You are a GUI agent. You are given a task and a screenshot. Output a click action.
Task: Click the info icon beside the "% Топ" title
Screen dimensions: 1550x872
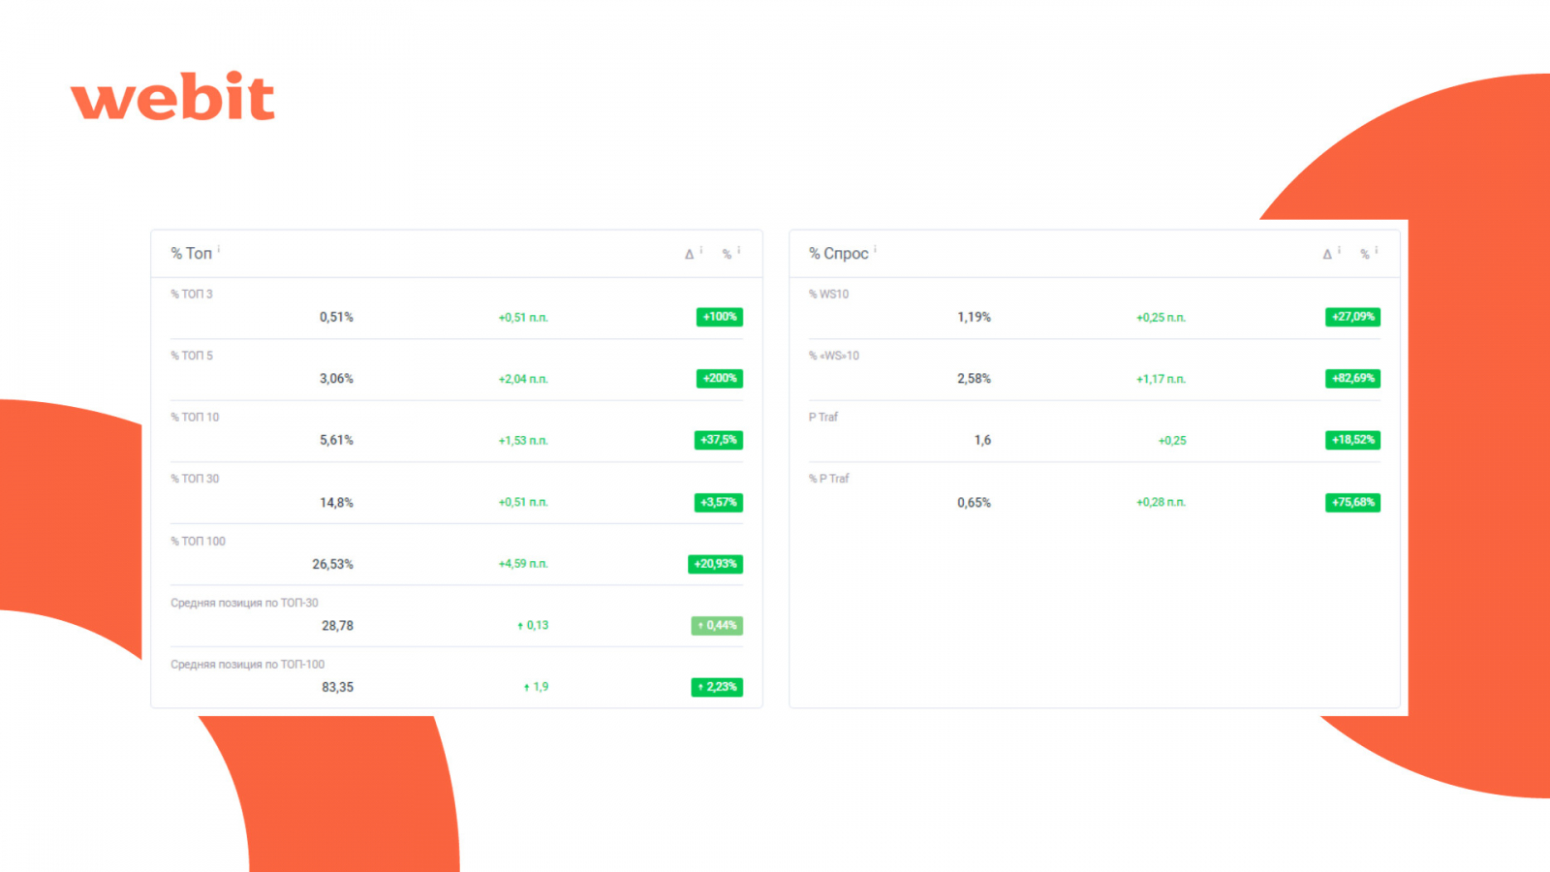(x=219, y=249)
